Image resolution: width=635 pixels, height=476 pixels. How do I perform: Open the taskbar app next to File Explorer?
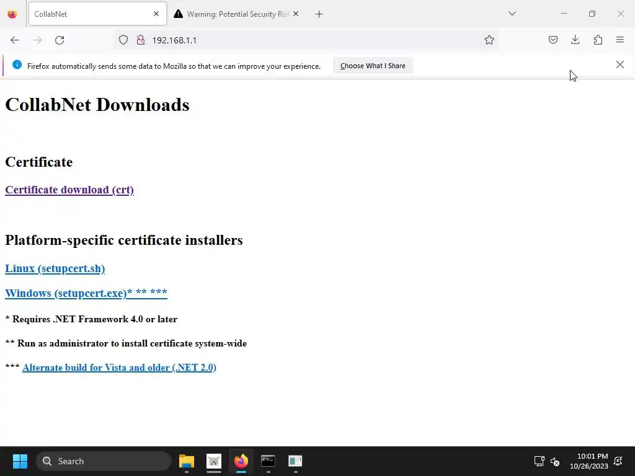point(214,461)
